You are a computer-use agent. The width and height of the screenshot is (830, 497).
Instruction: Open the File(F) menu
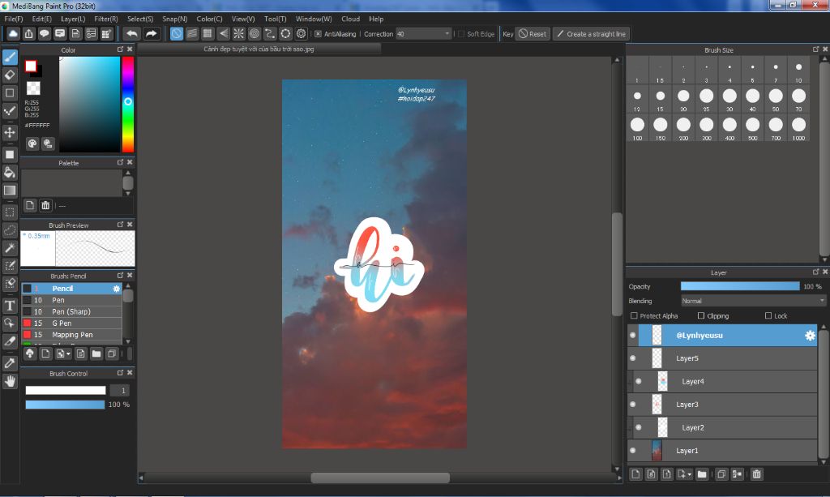[x=14, y=19]
